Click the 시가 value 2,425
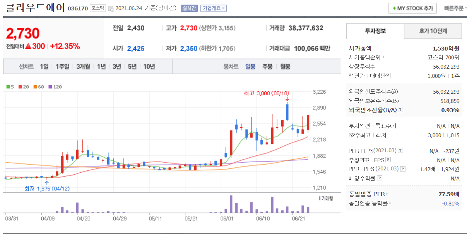This screenshot has height=234, width=467. tap(136, 49)
